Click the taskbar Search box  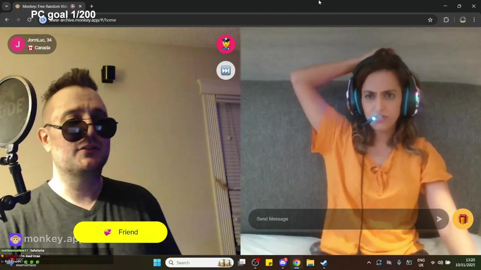pyautogui.click(x=200, y=262)
